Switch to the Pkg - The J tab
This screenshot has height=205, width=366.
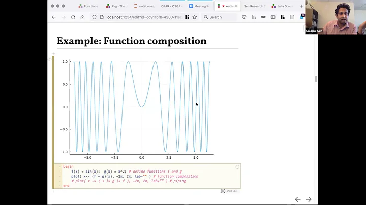coord(116,6)
